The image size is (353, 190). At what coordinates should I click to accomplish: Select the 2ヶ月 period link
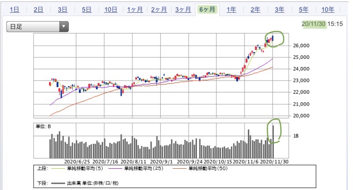coord(159,10)
